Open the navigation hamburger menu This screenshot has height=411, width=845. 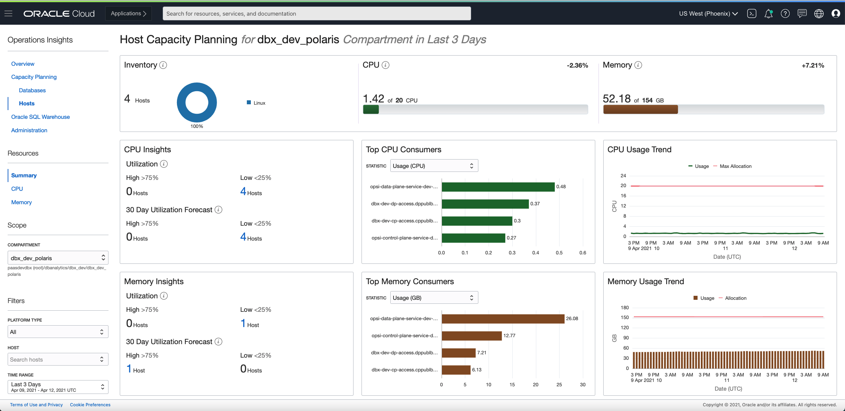point(8,13)
